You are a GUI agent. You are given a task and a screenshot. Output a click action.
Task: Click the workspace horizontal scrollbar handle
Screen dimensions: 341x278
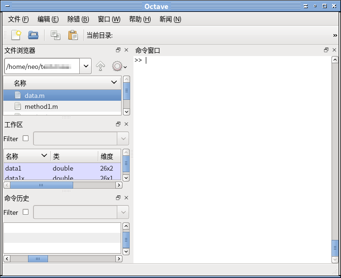41,185
